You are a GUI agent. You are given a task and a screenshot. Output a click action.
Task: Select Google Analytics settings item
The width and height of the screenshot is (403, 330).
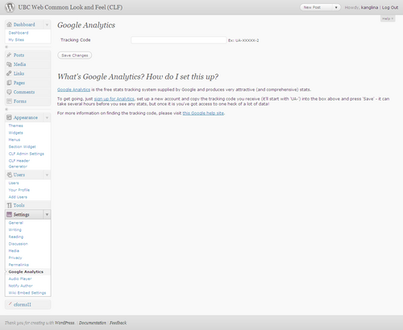[26, 271]
